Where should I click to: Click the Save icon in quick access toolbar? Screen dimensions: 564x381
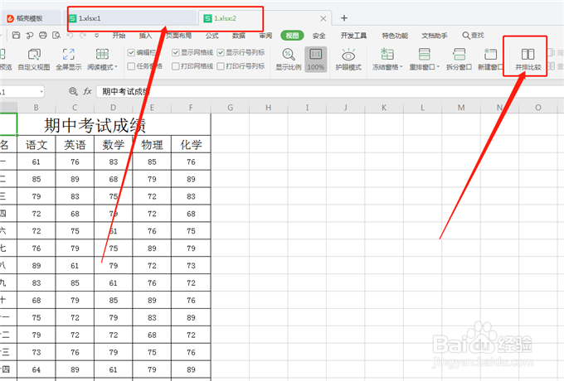[17, 35]
